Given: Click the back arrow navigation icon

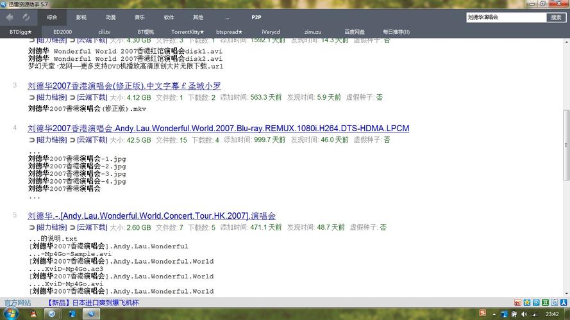Looking at the screenshot, I should (10, 17).
